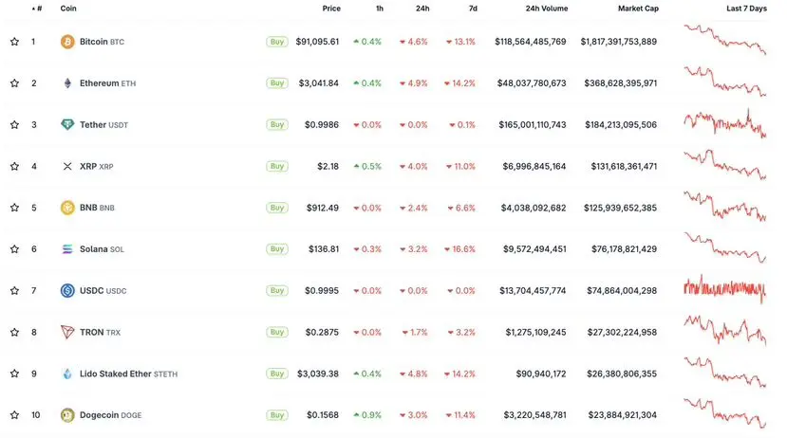Click the TRON logo icon
Screen dimensions: 787x438
67,332
